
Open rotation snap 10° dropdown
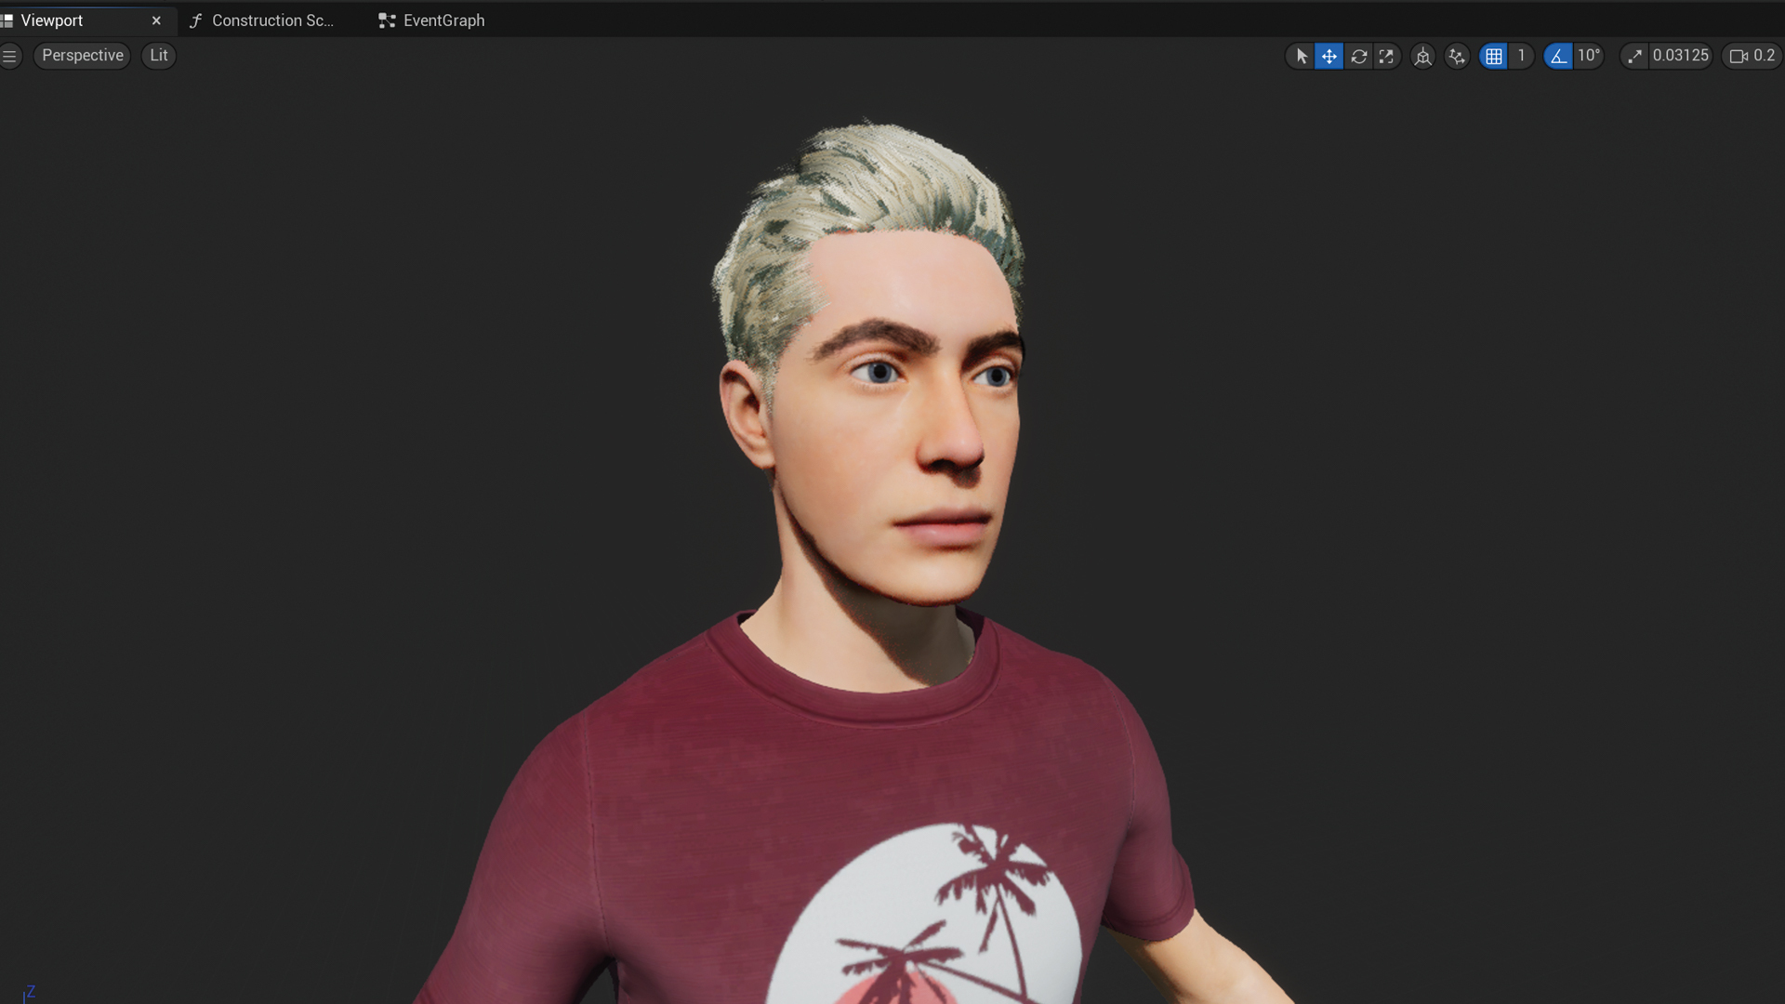(1588, 56)
